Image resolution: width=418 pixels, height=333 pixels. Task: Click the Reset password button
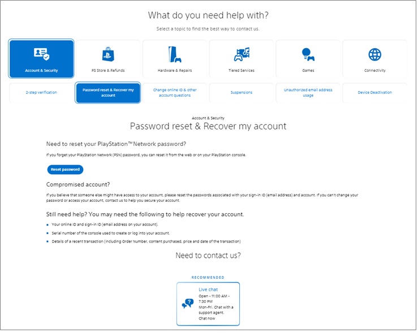tap(65, 170)
